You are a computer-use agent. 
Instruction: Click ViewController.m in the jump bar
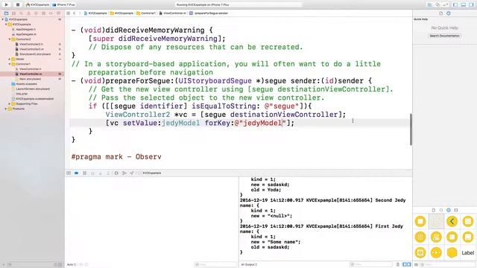pyautogui.click(x=173, y=13)
